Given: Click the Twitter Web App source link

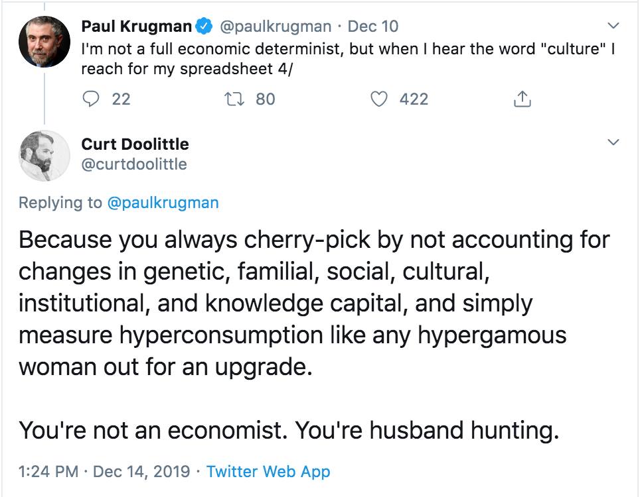Looking at the screenshot, I should tap(268, 472).
